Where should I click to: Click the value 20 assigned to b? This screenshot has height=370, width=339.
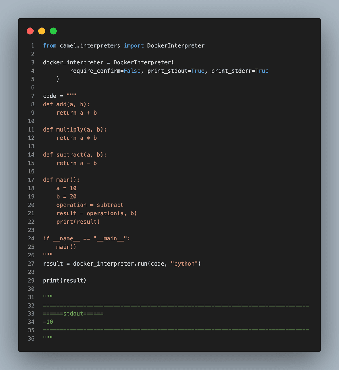click(73, 197)
